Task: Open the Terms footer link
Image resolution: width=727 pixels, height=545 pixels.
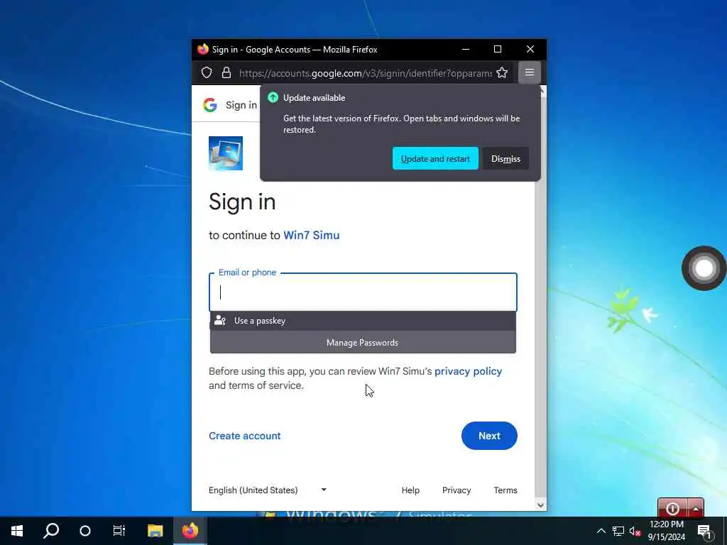Action: (x=505, y=490)
